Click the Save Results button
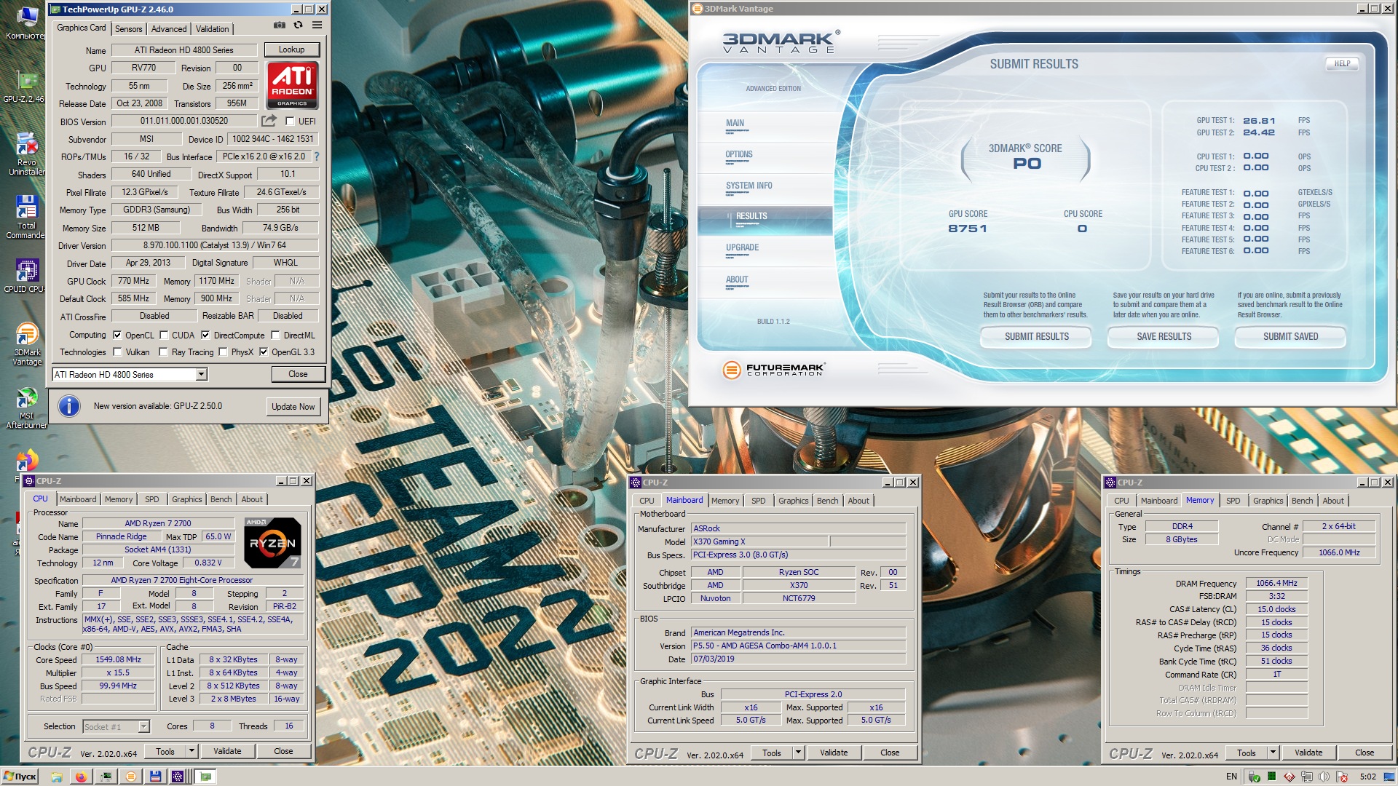The image size is (1398, 786). click(1164, 336)
